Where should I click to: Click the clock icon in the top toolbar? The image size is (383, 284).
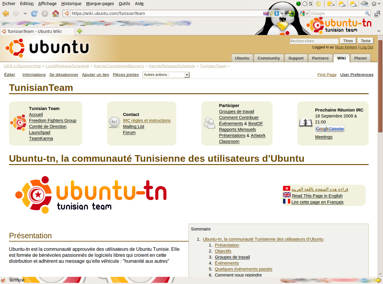click(x=305, y=4)
